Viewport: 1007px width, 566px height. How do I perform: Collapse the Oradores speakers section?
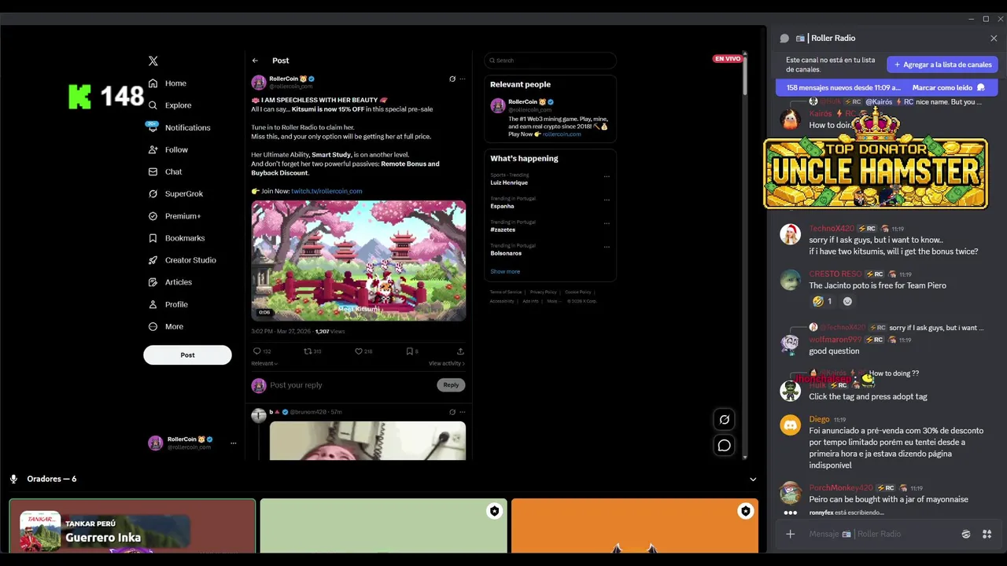coord(753,479)
